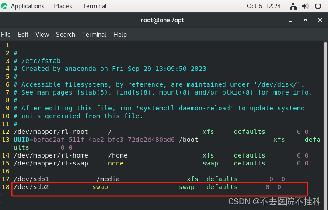Click /dev/mapper/rl-home text

tap(51, 155)
